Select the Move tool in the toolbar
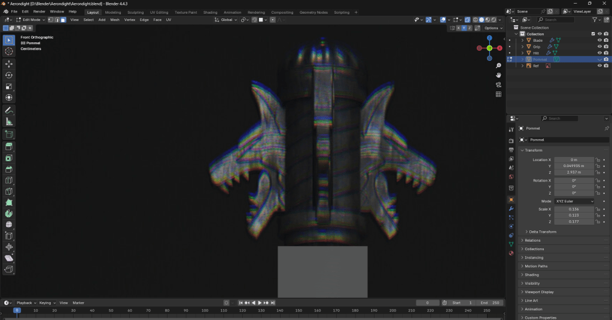 click(9, 63)
